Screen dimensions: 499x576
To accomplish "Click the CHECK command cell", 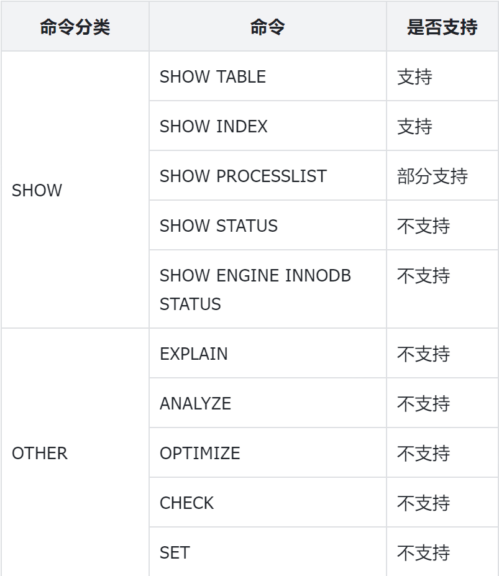I will [186, 503].
